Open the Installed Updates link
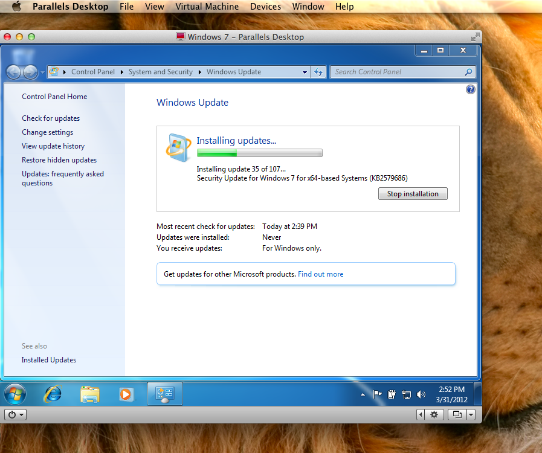 click(49, 360)
